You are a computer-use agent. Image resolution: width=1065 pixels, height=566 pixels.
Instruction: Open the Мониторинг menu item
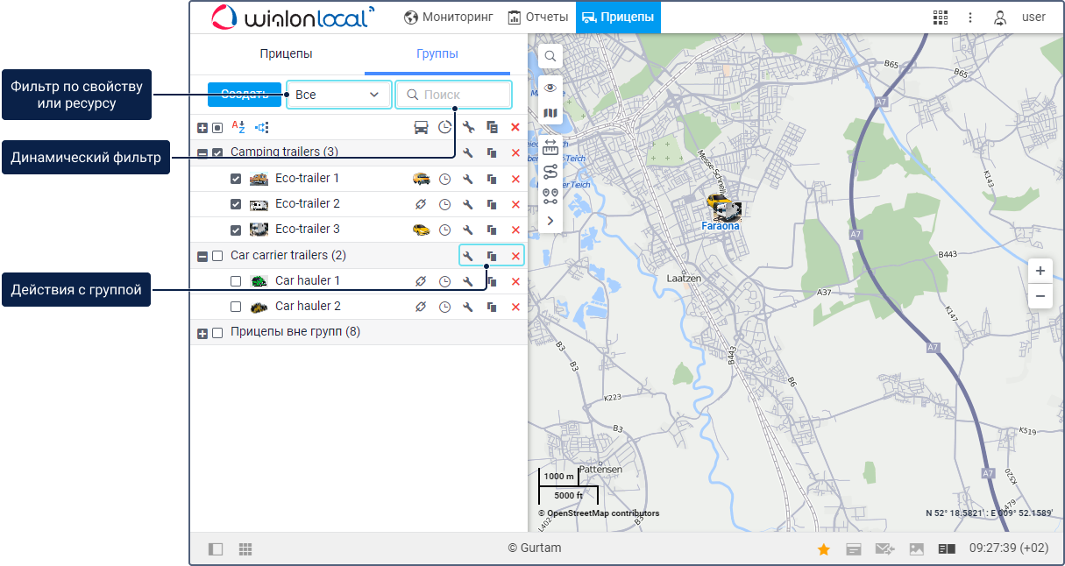tap(449, 17)
